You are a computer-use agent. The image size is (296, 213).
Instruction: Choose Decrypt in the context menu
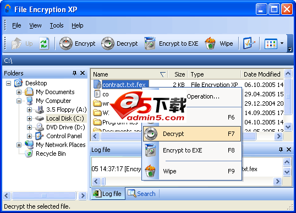pyautogui.click(x=192, y=134)
